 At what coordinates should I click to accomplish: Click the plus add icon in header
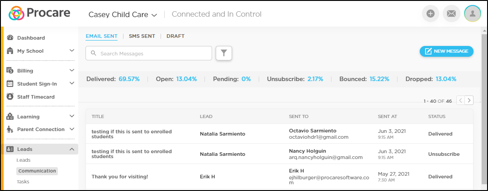click(431, 14)
